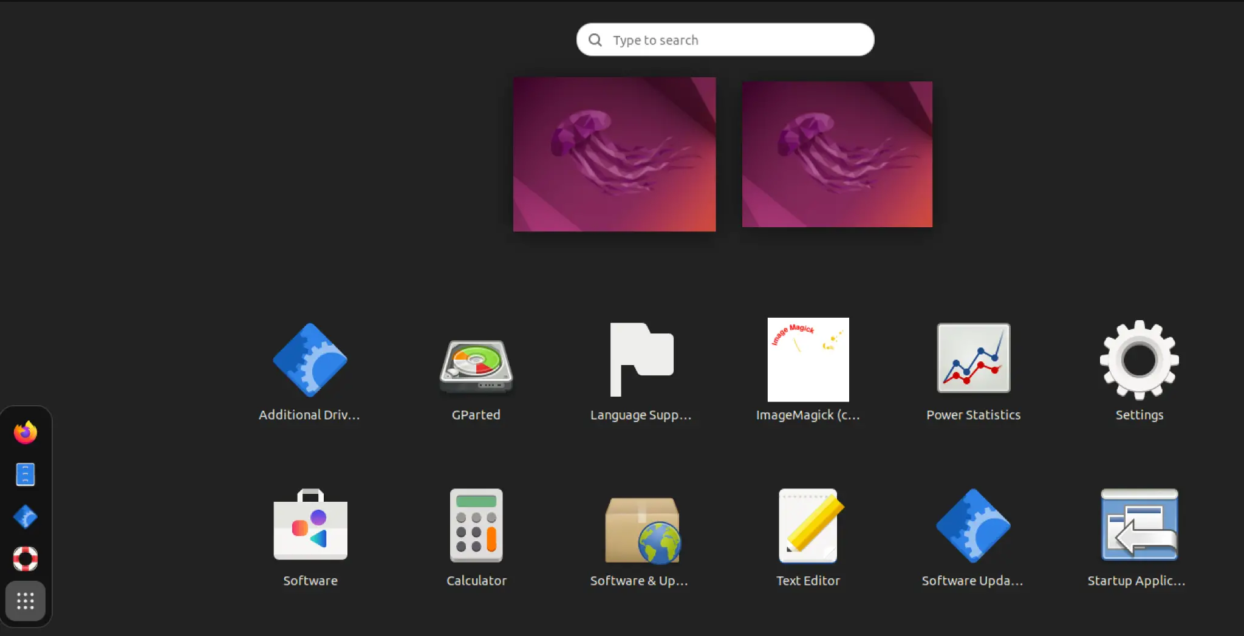
Task: Open Software & Updates box icon
Action: coord(643,530)
